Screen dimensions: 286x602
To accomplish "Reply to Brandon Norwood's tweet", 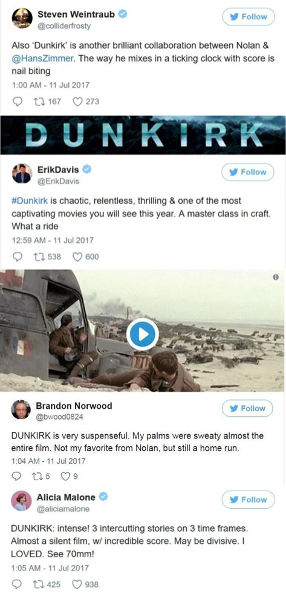I will (17, 477).
